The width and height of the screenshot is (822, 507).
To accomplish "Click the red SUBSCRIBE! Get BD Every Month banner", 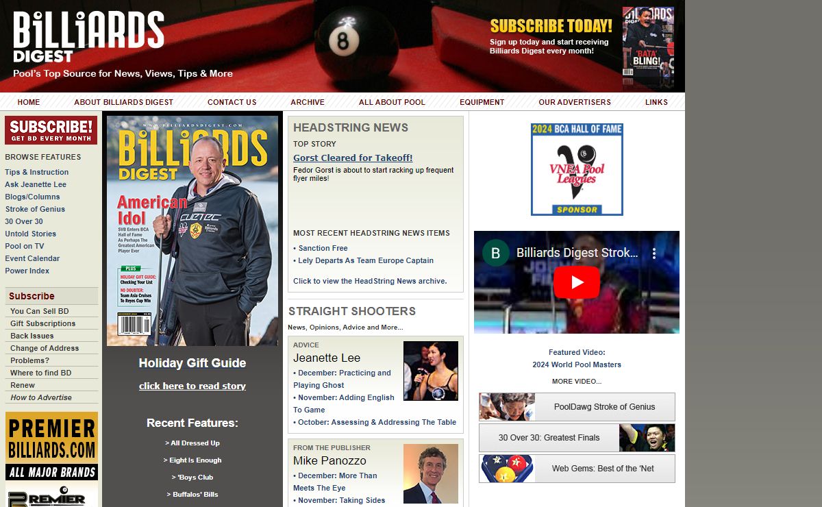I will (x=51, y=130).
